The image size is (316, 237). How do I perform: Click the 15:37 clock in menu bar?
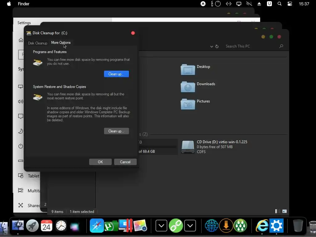click(x=304, y=4)
